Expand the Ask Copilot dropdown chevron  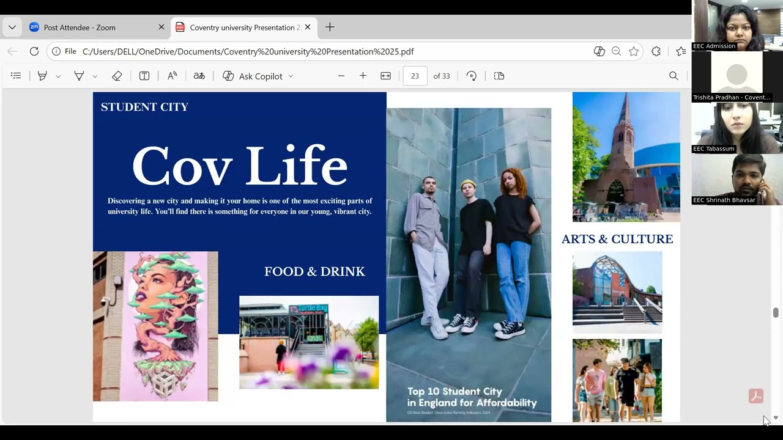291,76
